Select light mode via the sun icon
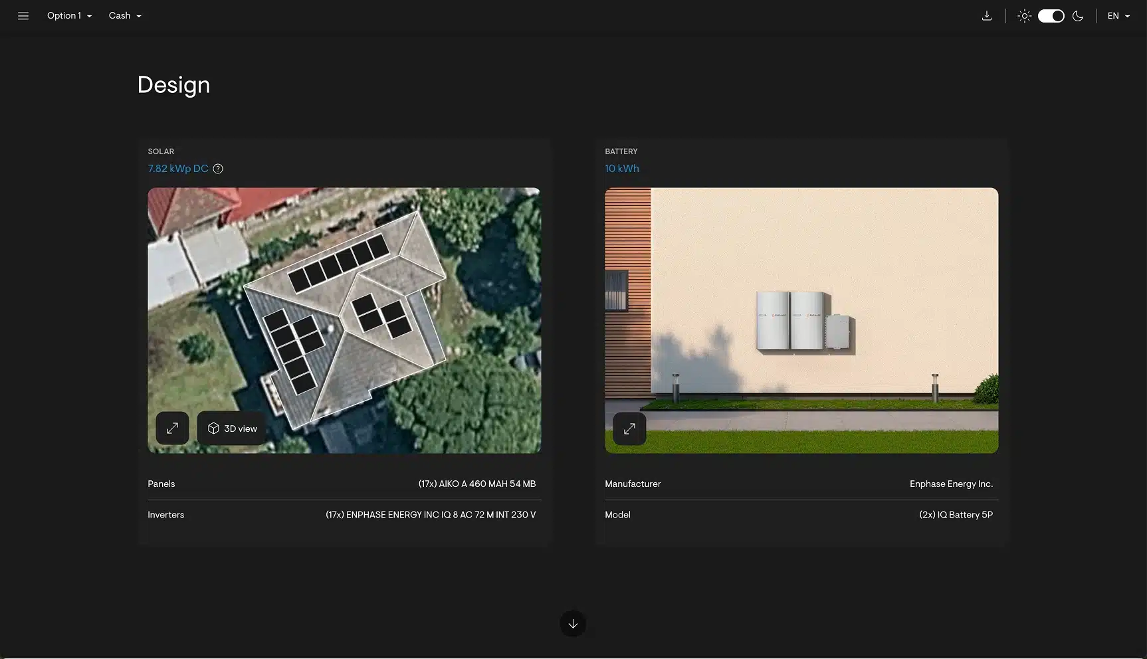The width and height of the screenshot is (1147, 659). pyautogui.click(x=1024, y=16)
